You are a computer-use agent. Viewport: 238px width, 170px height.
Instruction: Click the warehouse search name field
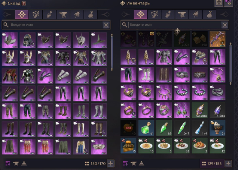56,25
